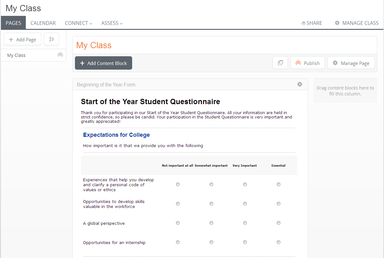Click the publish status icon beside My Class
Image resolution: width=384 pixels, height=258 pixels.
pos(60,55)
